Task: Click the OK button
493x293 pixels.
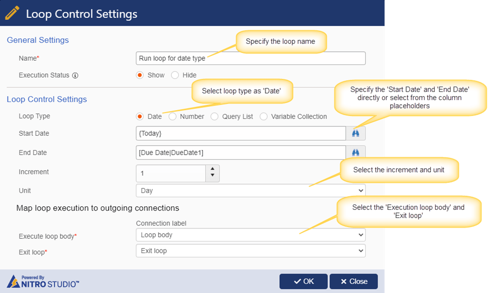Action: tap(303, 281)
